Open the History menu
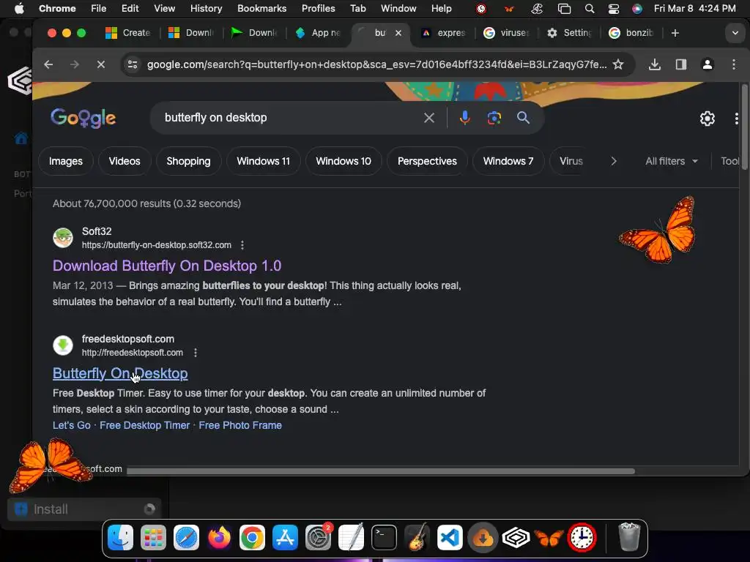Viewport: 750px width, 562px height. (206, 9)
